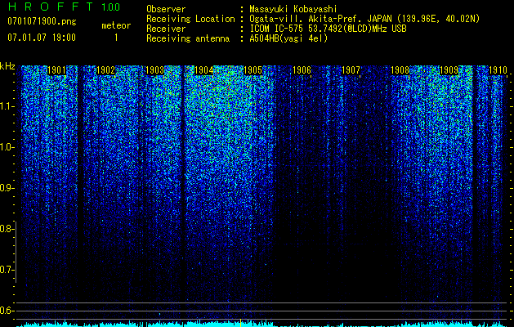Click the 'Receiving antenna' label
Screen dimensions: 514x327
188,38
